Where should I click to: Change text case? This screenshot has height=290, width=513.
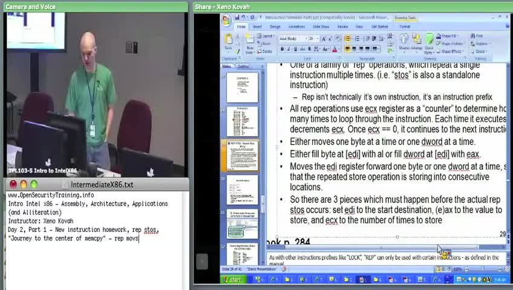(x=325, y=50)
